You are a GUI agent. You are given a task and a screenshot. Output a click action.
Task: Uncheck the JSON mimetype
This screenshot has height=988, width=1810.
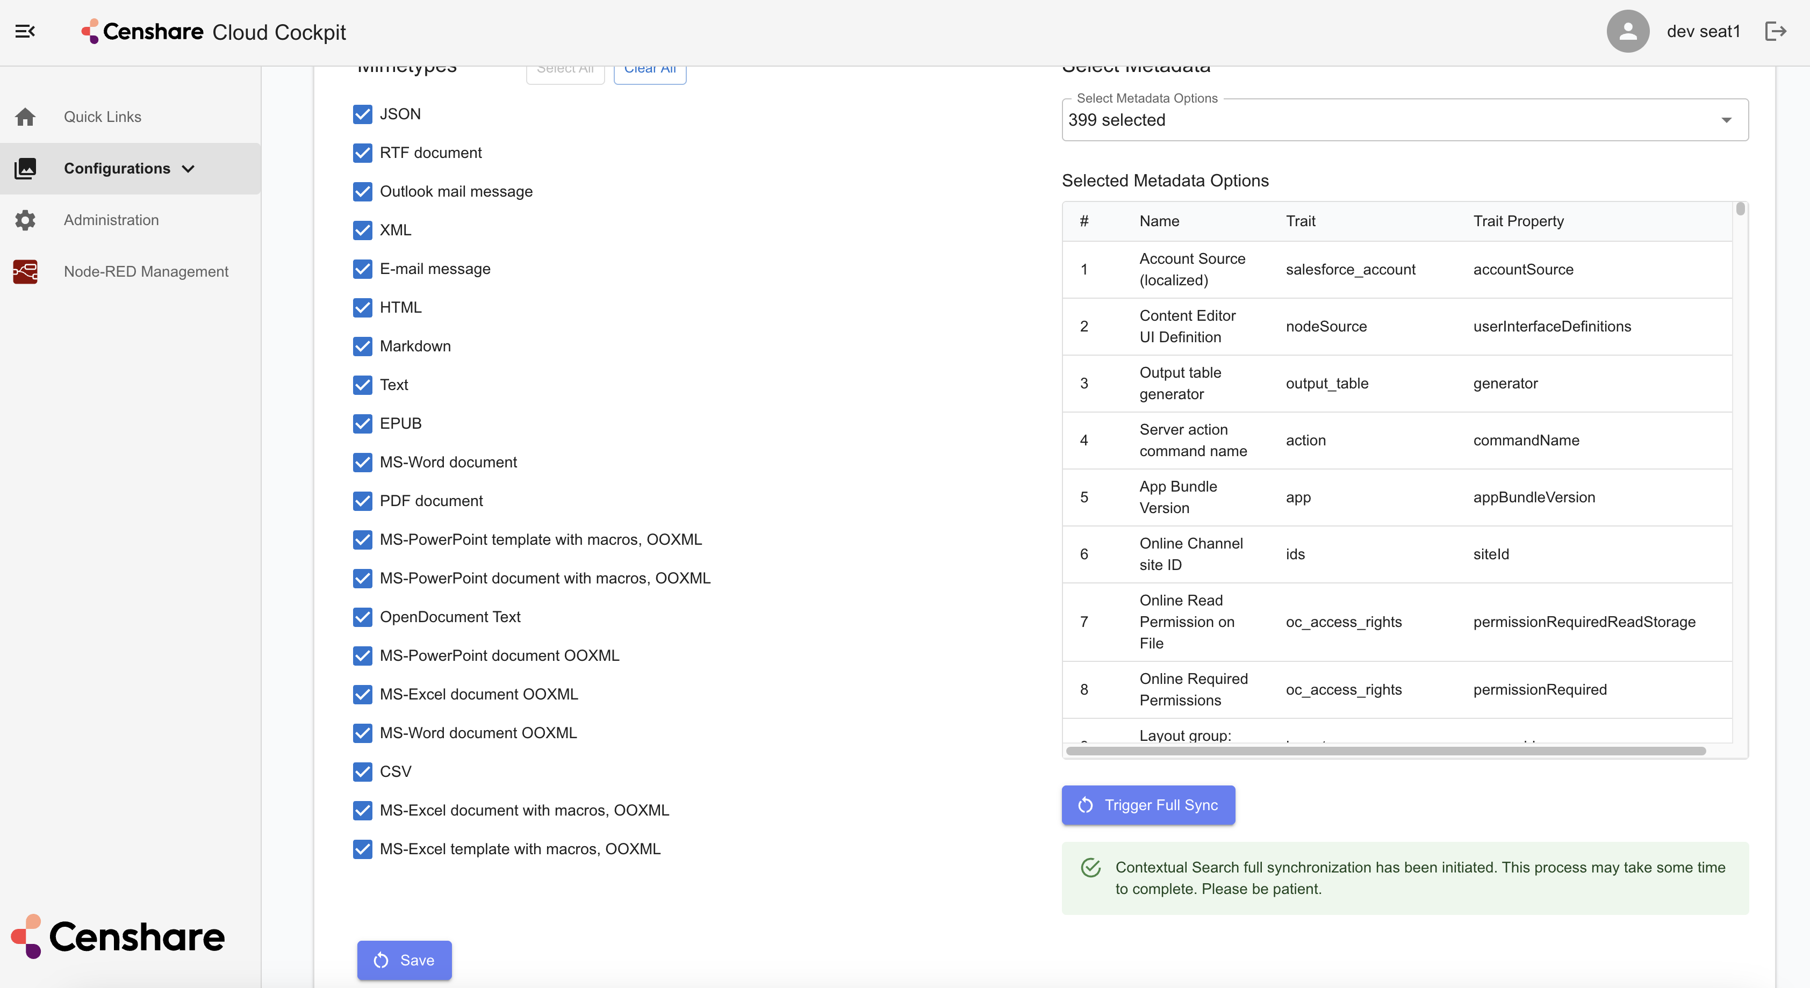(x=362, y=114)
